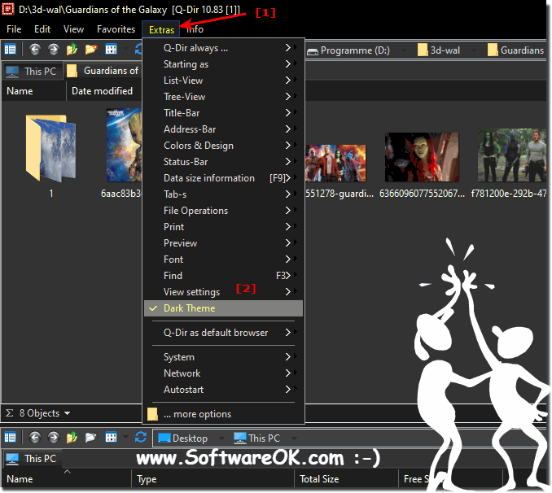Click Up-folder icon in top pane toolbar
The image size is (552, 493).
coord(72,50)
